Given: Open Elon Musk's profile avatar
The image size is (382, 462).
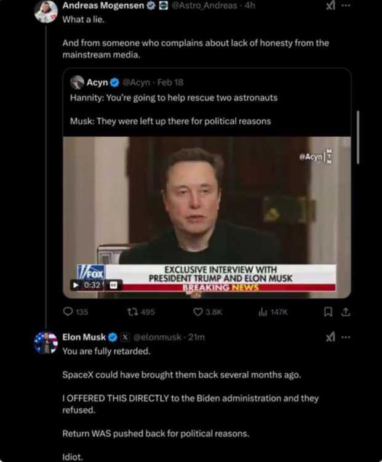Looking at the screenshot, I should click(x=46, y=343).
